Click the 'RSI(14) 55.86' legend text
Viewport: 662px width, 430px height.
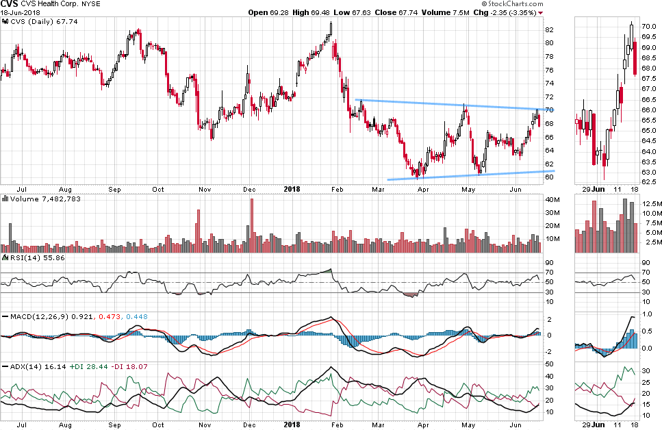[37, 257]
